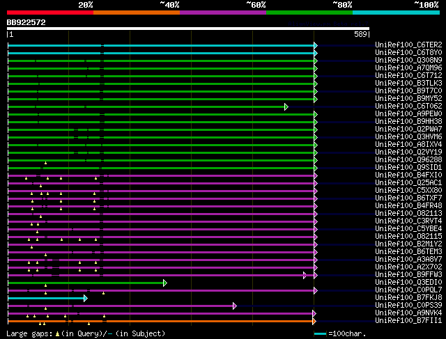Open the UniRef100_C6TER2 hit label
446x339 pixels.
tap(408, 45)
